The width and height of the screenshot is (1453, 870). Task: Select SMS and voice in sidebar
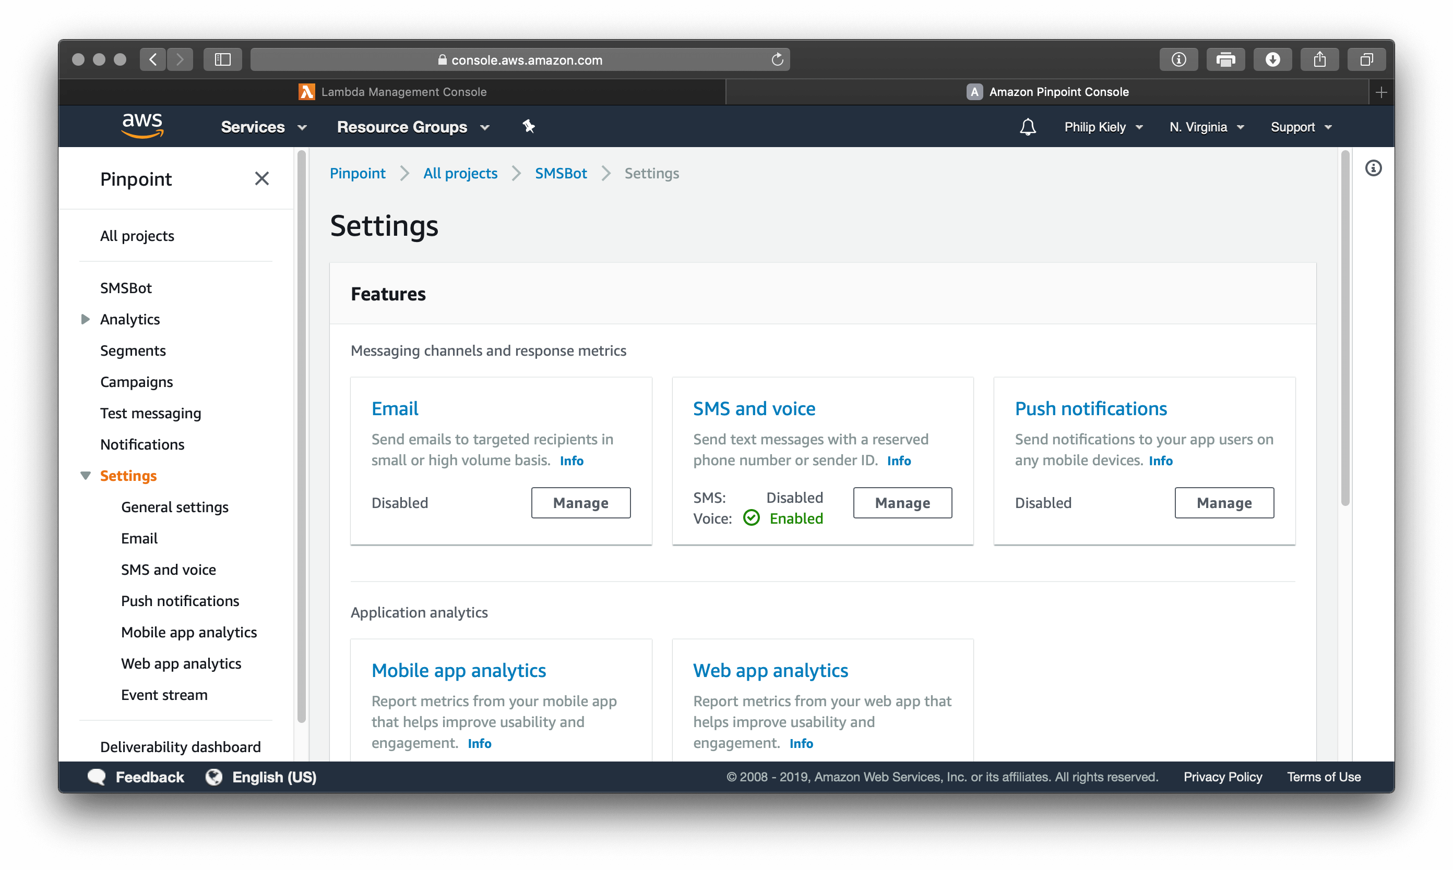[169, 569]
